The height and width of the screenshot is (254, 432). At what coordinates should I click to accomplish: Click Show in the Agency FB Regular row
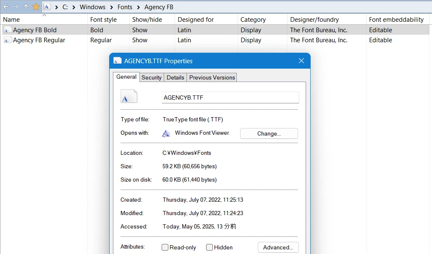click(140, 40)
